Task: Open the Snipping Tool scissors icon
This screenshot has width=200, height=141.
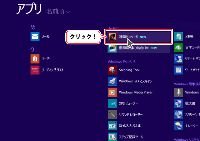Action: [x=112, y=70]
